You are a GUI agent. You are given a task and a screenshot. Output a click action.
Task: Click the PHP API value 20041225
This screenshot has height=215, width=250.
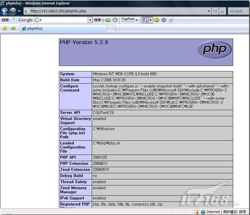(100, 157)
